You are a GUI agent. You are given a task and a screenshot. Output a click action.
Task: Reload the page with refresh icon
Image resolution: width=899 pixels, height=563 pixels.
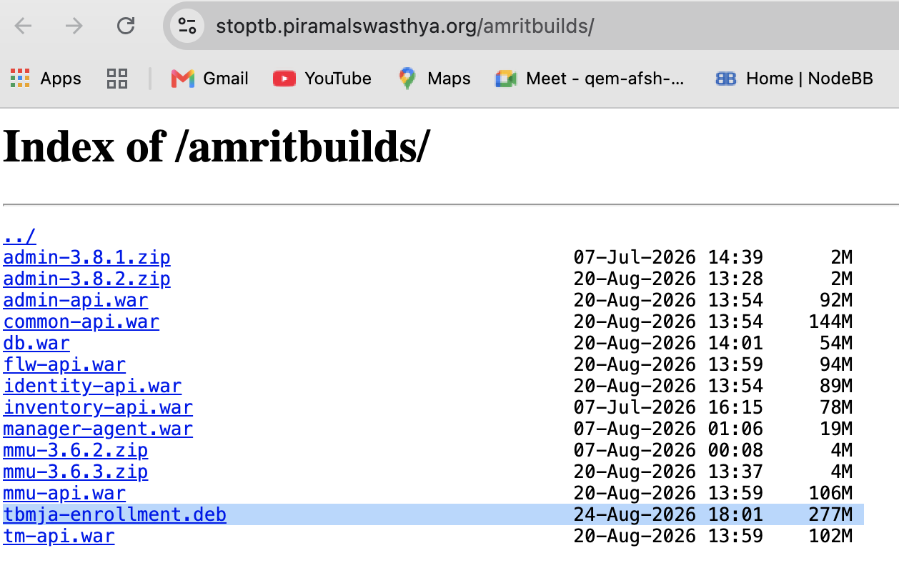[x=126, y=26]
